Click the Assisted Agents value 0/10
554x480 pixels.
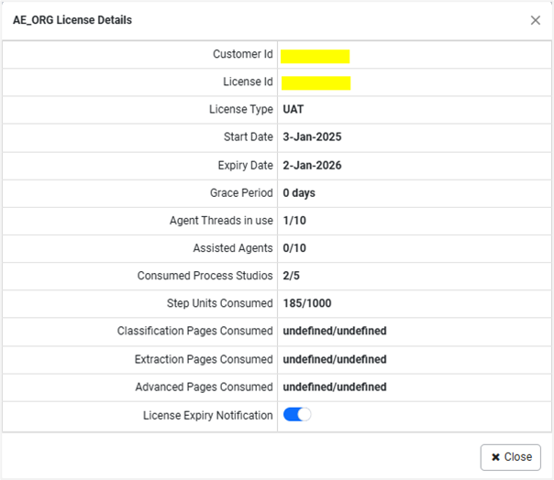point(294,248)
